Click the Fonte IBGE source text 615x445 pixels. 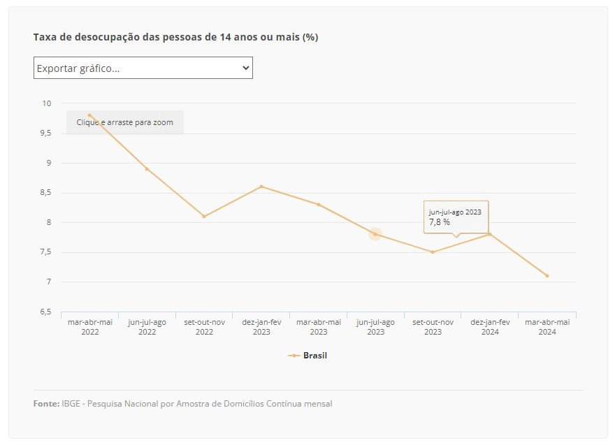[183, 404]
